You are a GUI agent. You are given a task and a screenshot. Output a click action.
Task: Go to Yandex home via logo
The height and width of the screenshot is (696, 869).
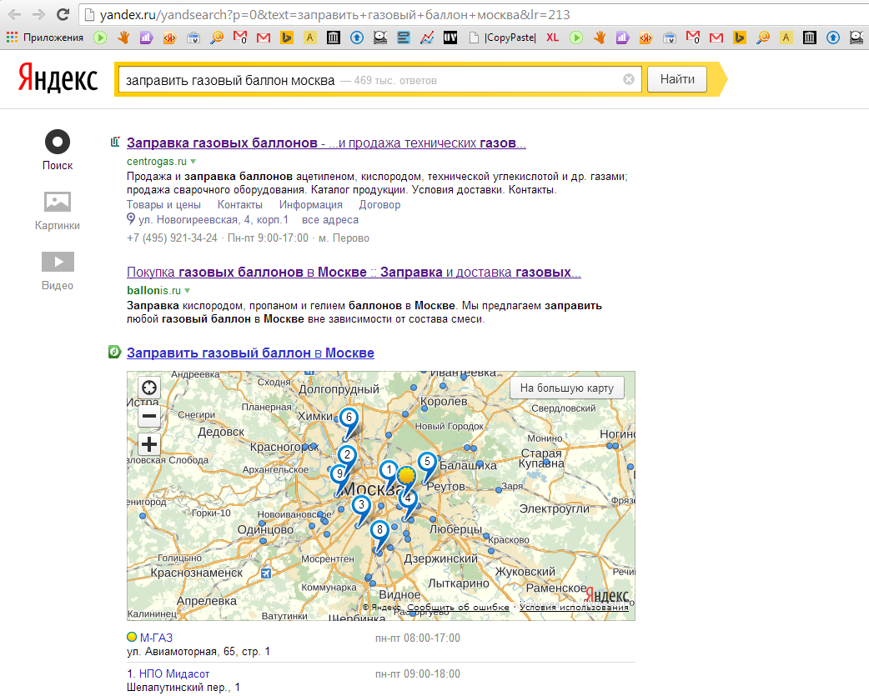pyautogui.click(x=58, y=79)
